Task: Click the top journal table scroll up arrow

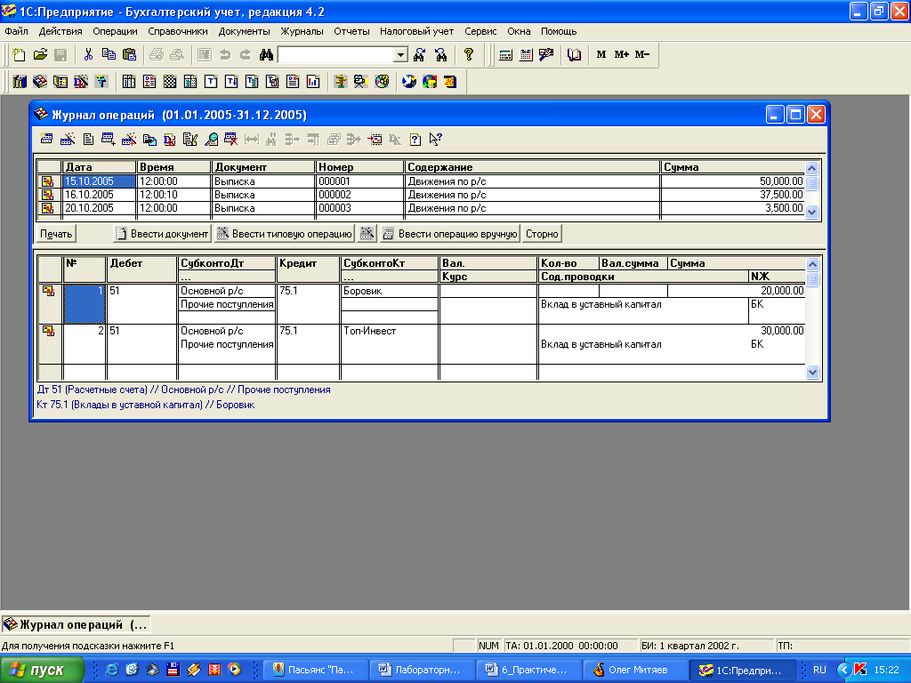Action: pos(812,168)
